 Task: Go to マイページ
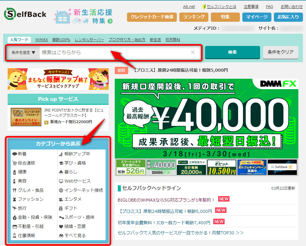coord(257,17)
